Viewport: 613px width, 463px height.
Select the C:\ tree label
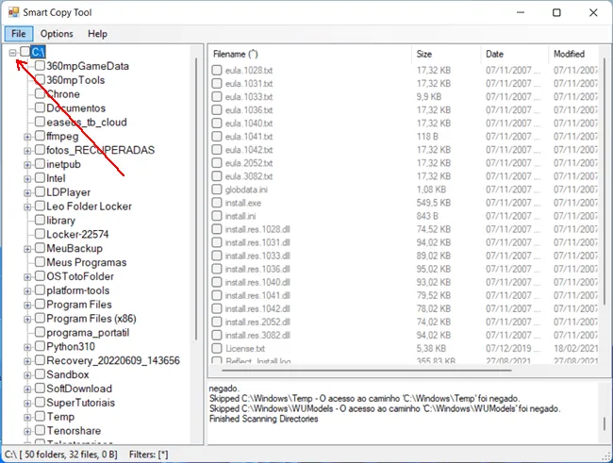click(x=38, y=52)
